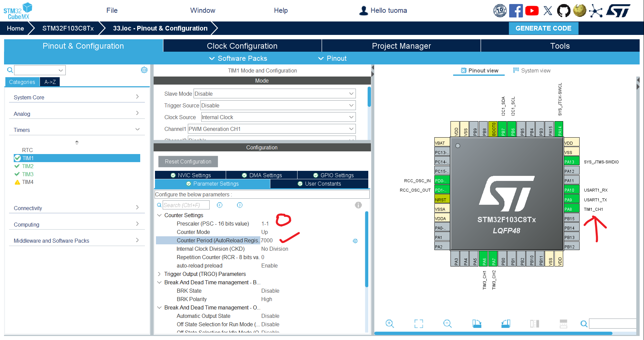Open the Pinout dropdown menu
The width and height of the screenshot is (644, 340).
(332, 58)
